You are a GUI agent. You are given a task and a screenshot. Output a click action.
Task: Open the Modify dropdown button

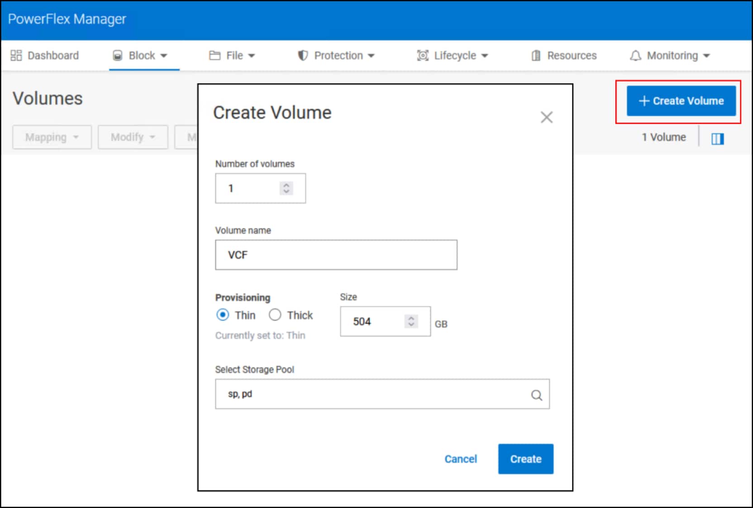click(133, 137)
